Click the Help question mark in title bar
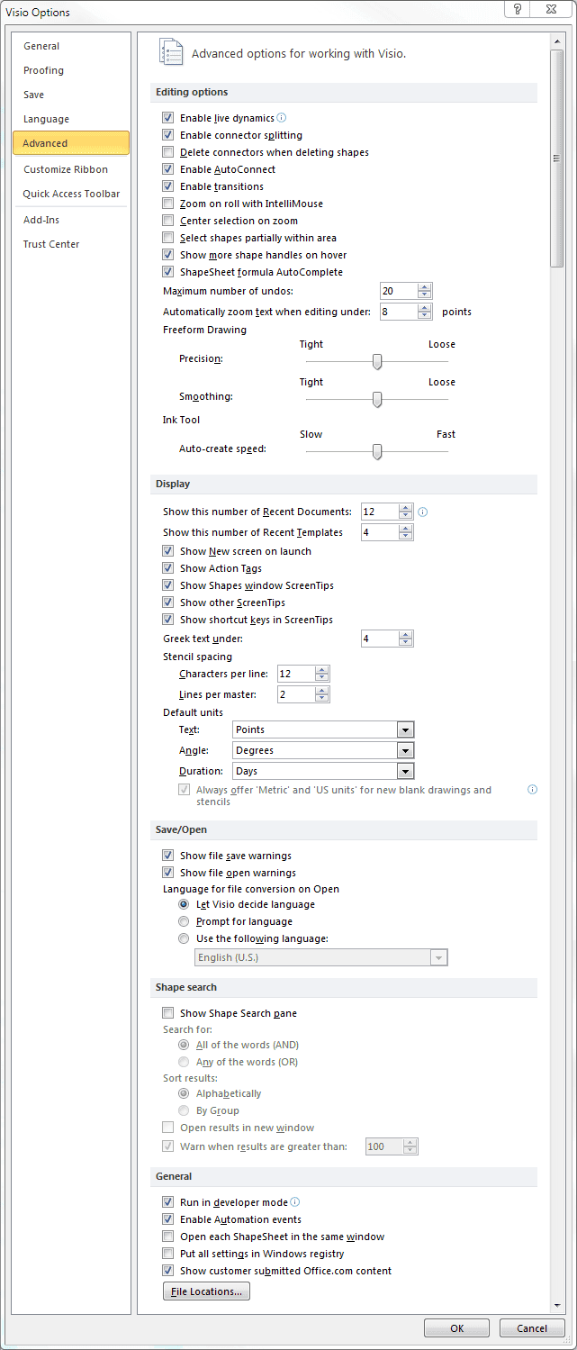Screen dimensions: 577x1350 (518, 10)
